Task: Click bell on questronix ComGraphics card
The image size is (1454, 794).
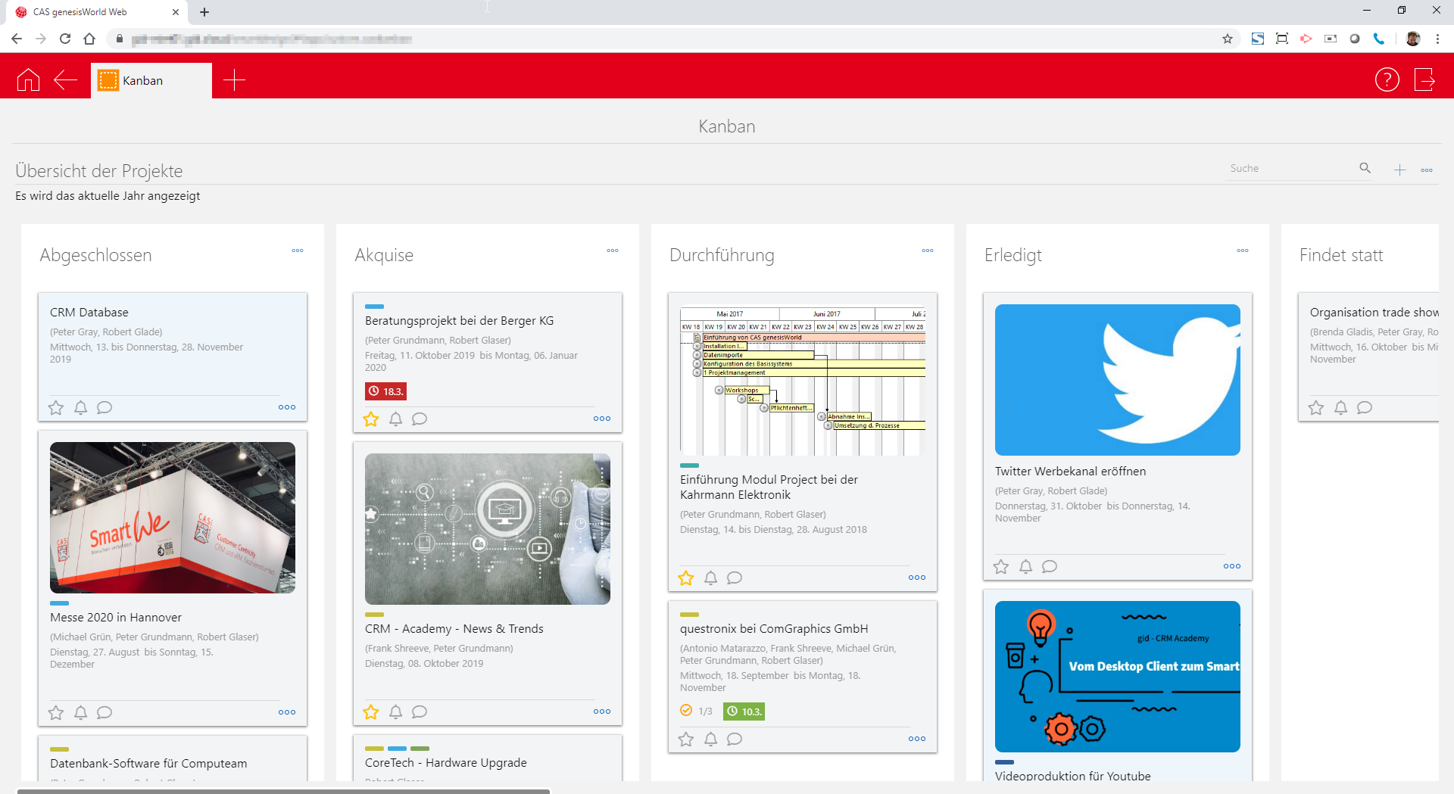Action: click(710, 740)
